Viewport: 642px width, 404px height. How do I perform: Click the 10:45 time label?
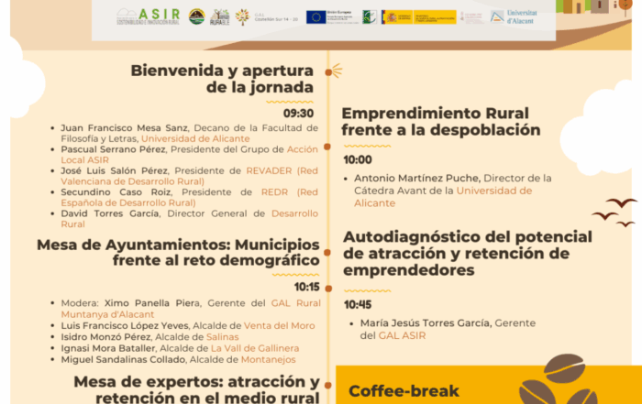pyautogui.click(x=358, y=305)
